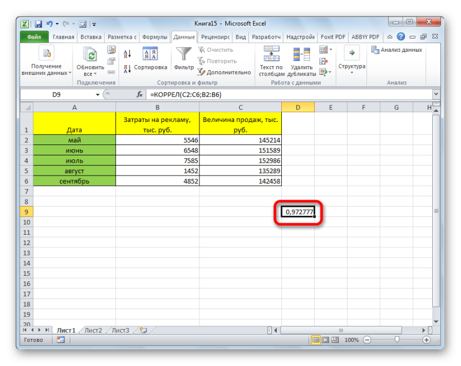Click Refresh All icon
This screenshot has width=461, height=366.
(x=90, y=54)
